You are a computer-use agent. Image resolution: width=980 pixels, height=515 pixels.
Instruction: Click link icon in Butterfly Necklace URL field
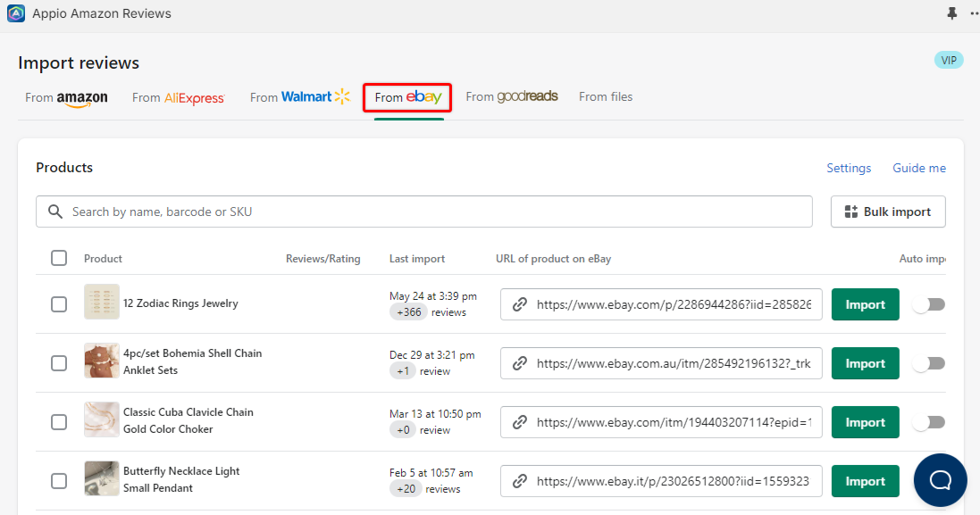pos(519,481)
